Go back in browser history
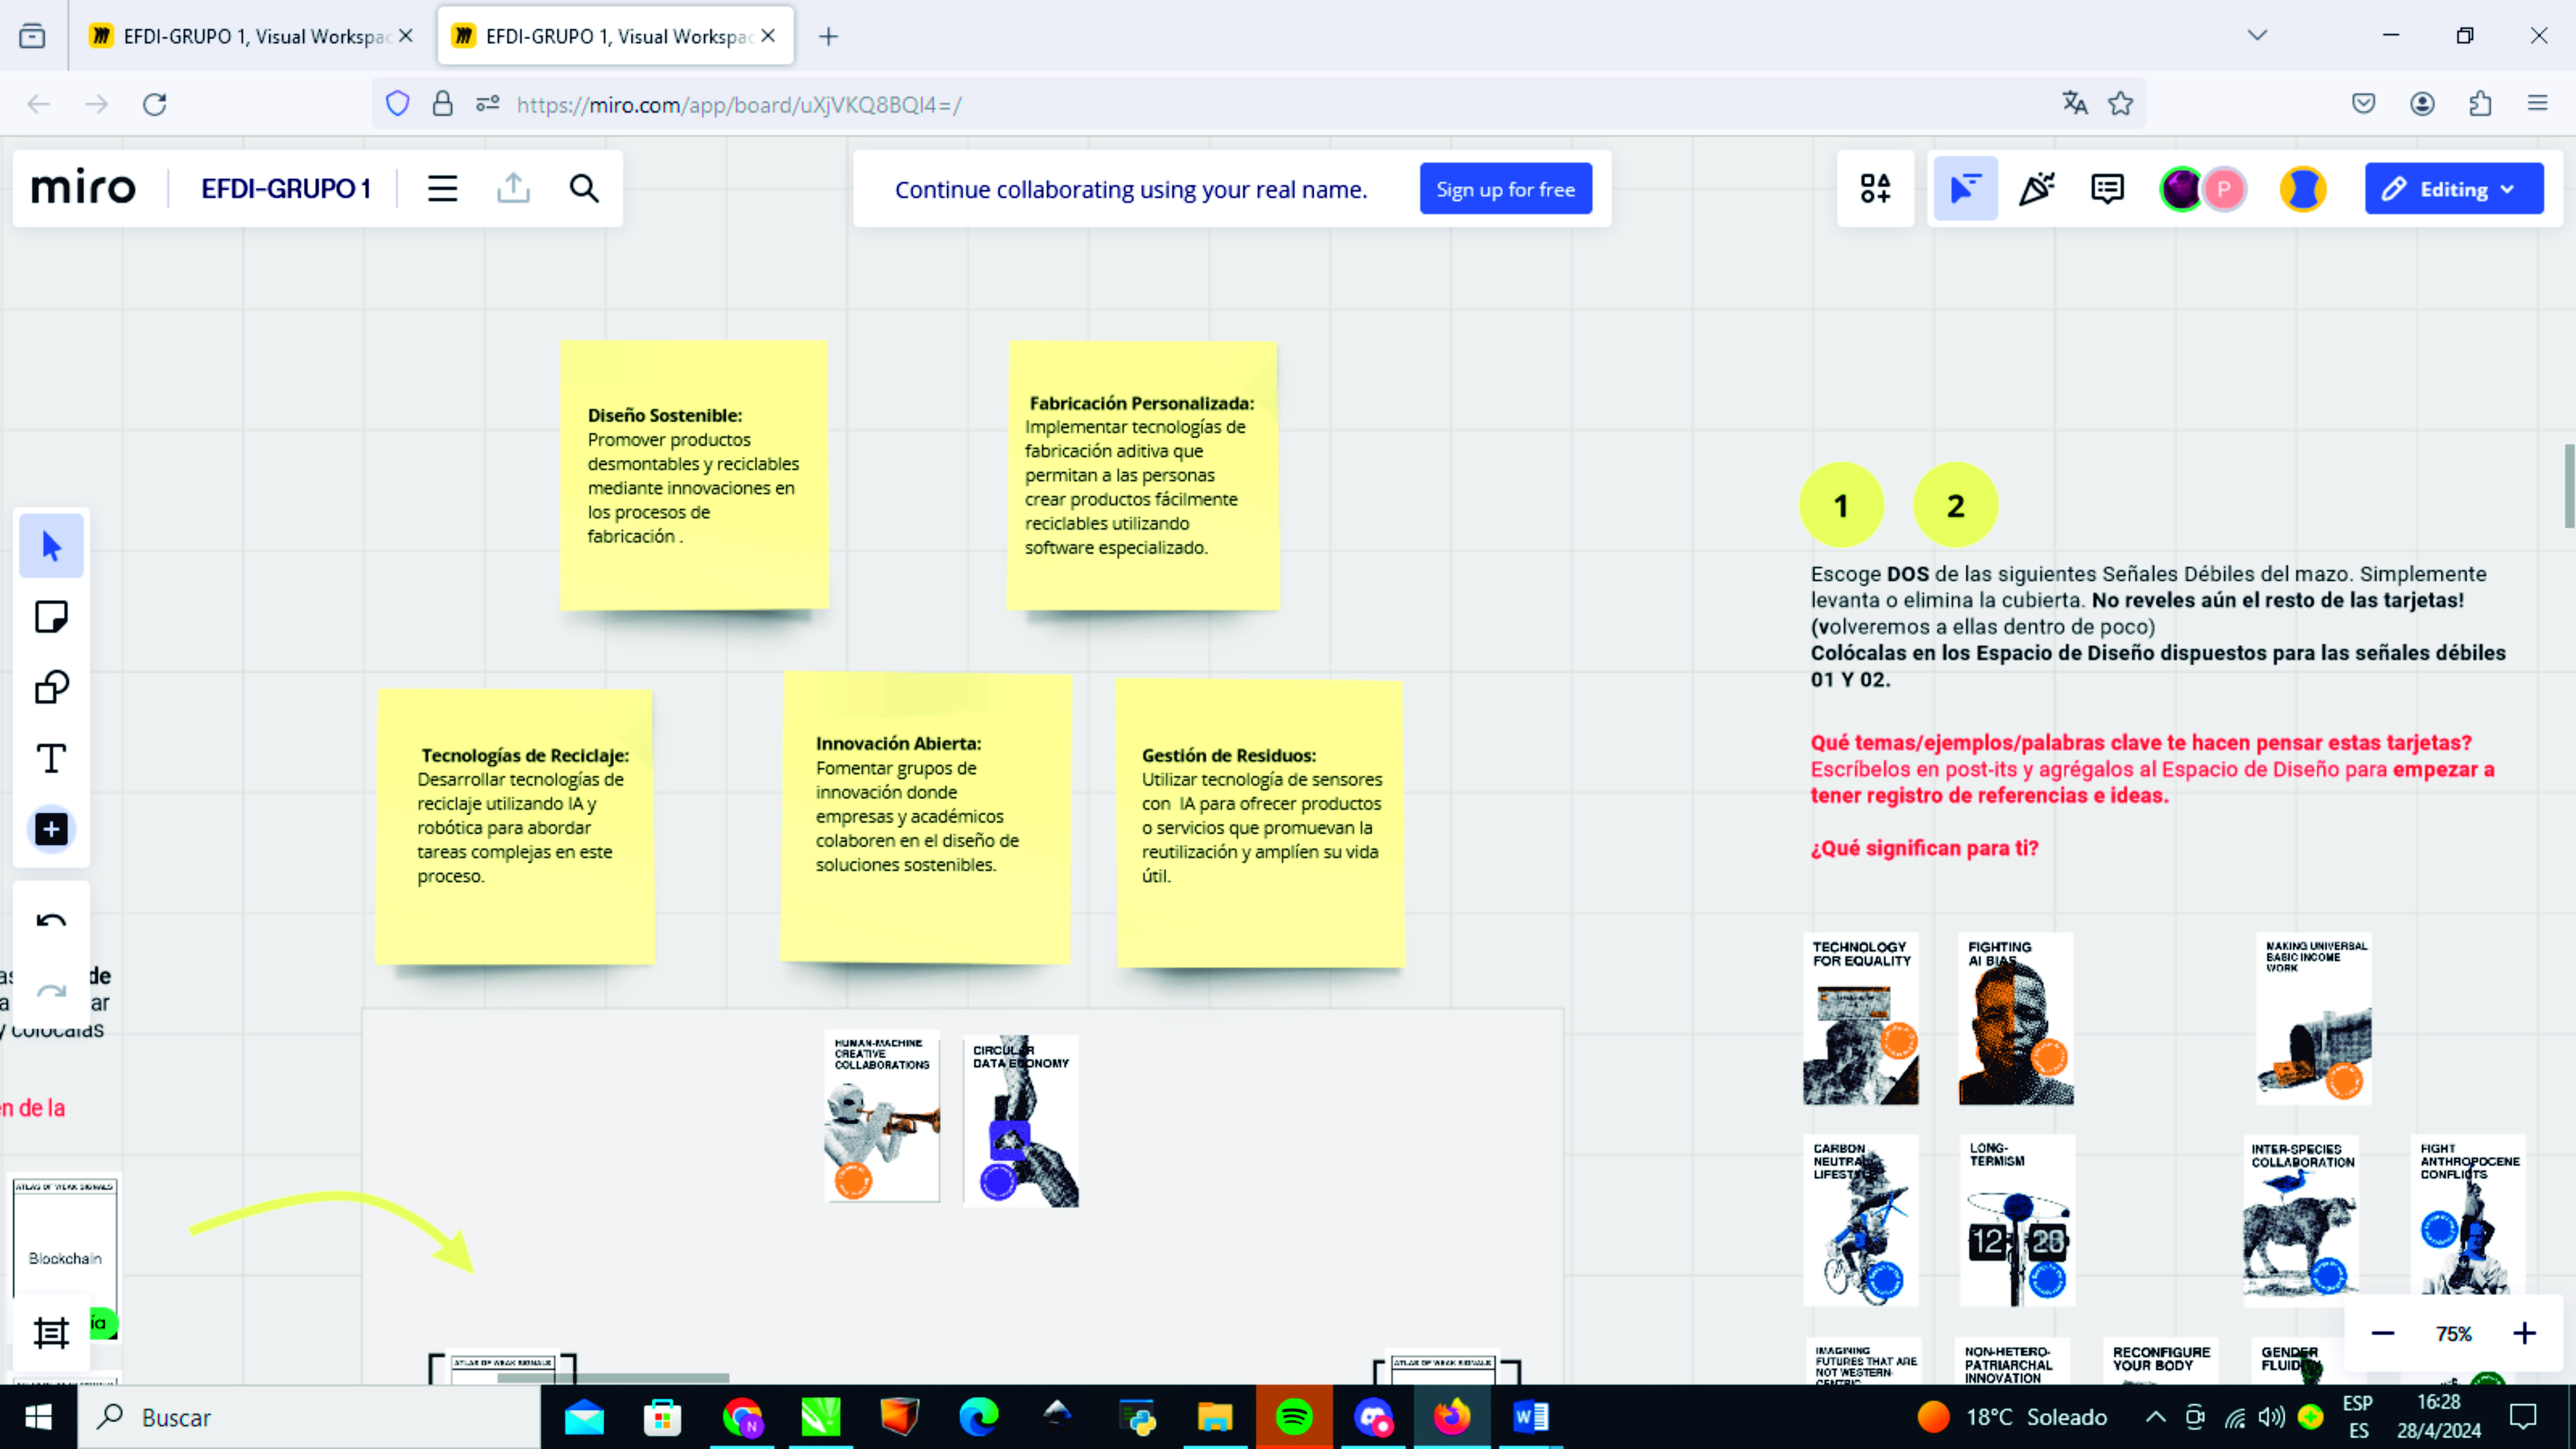 38,104
